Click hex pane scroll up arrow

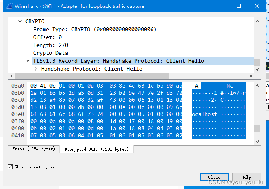tap(257, 86)
